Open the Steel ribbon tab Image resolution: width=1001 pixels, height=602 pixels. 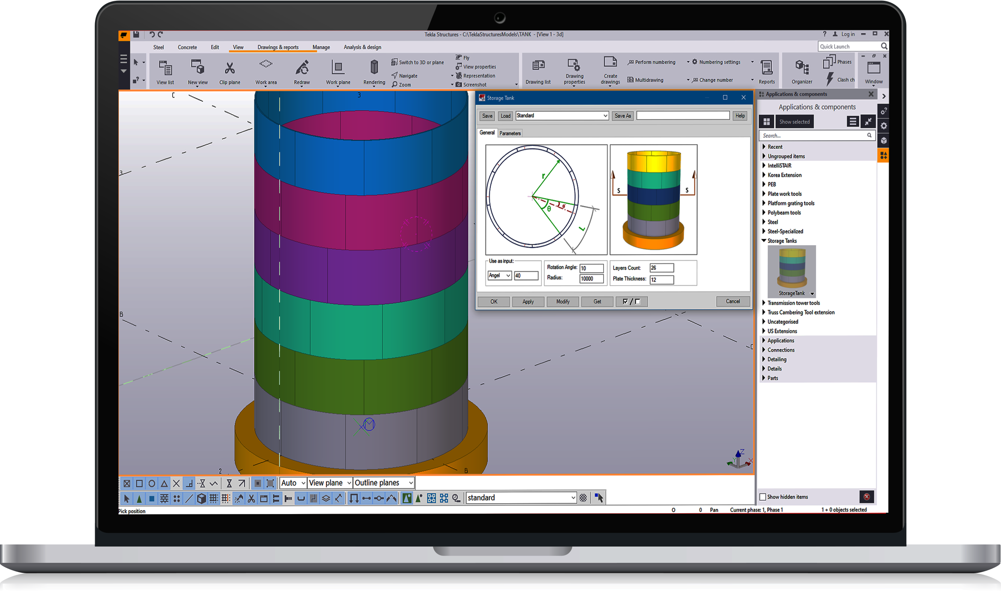tap(158, 47)
